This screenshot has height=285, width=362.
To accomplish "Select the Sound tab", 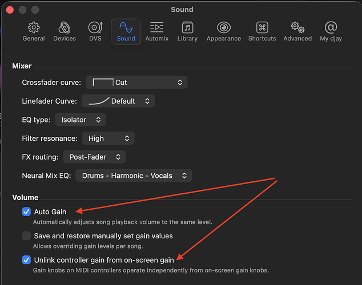I will [126, 32].
